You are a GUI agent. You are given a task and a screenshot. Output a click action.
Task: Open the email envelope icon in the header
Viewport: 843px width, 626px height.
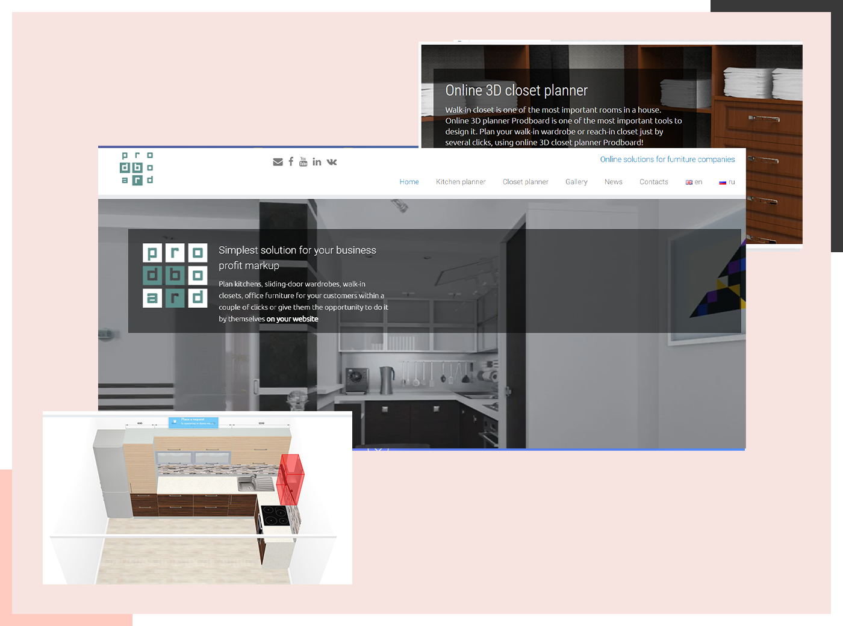tap(278, 161)
